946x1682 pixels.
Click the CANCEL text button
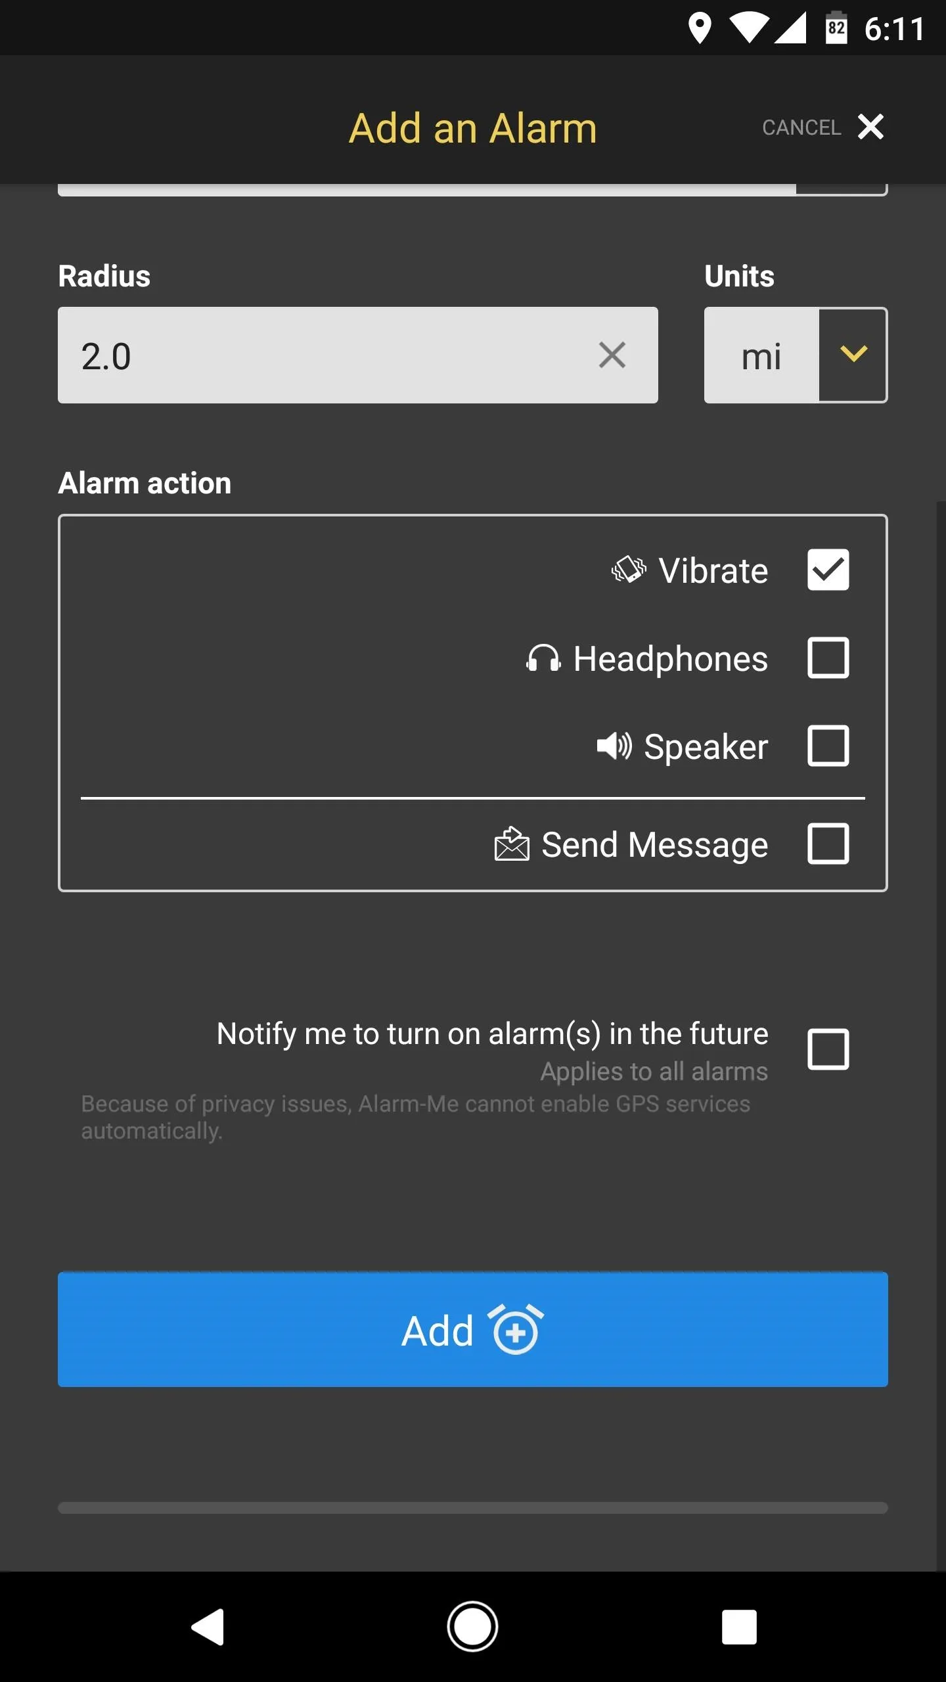click(801, 127)
